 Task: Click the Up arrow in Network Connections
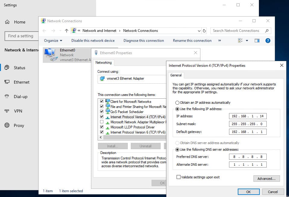[x=67, y=31]
